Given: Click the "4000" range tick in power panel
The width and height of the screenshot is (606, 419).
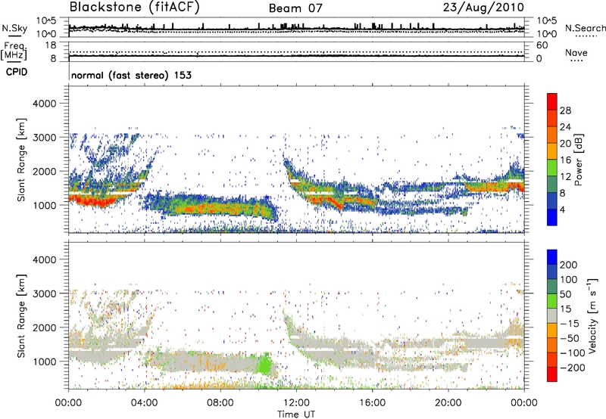Looking at the screenshot, I should [44, 104].
